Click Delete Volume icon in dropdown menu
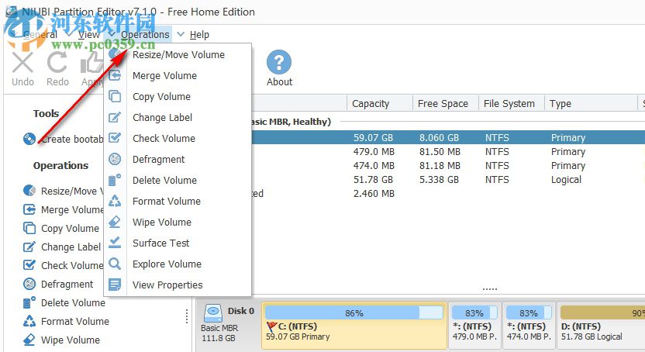This screenshot has width=645, height=352. pos(115,180)
